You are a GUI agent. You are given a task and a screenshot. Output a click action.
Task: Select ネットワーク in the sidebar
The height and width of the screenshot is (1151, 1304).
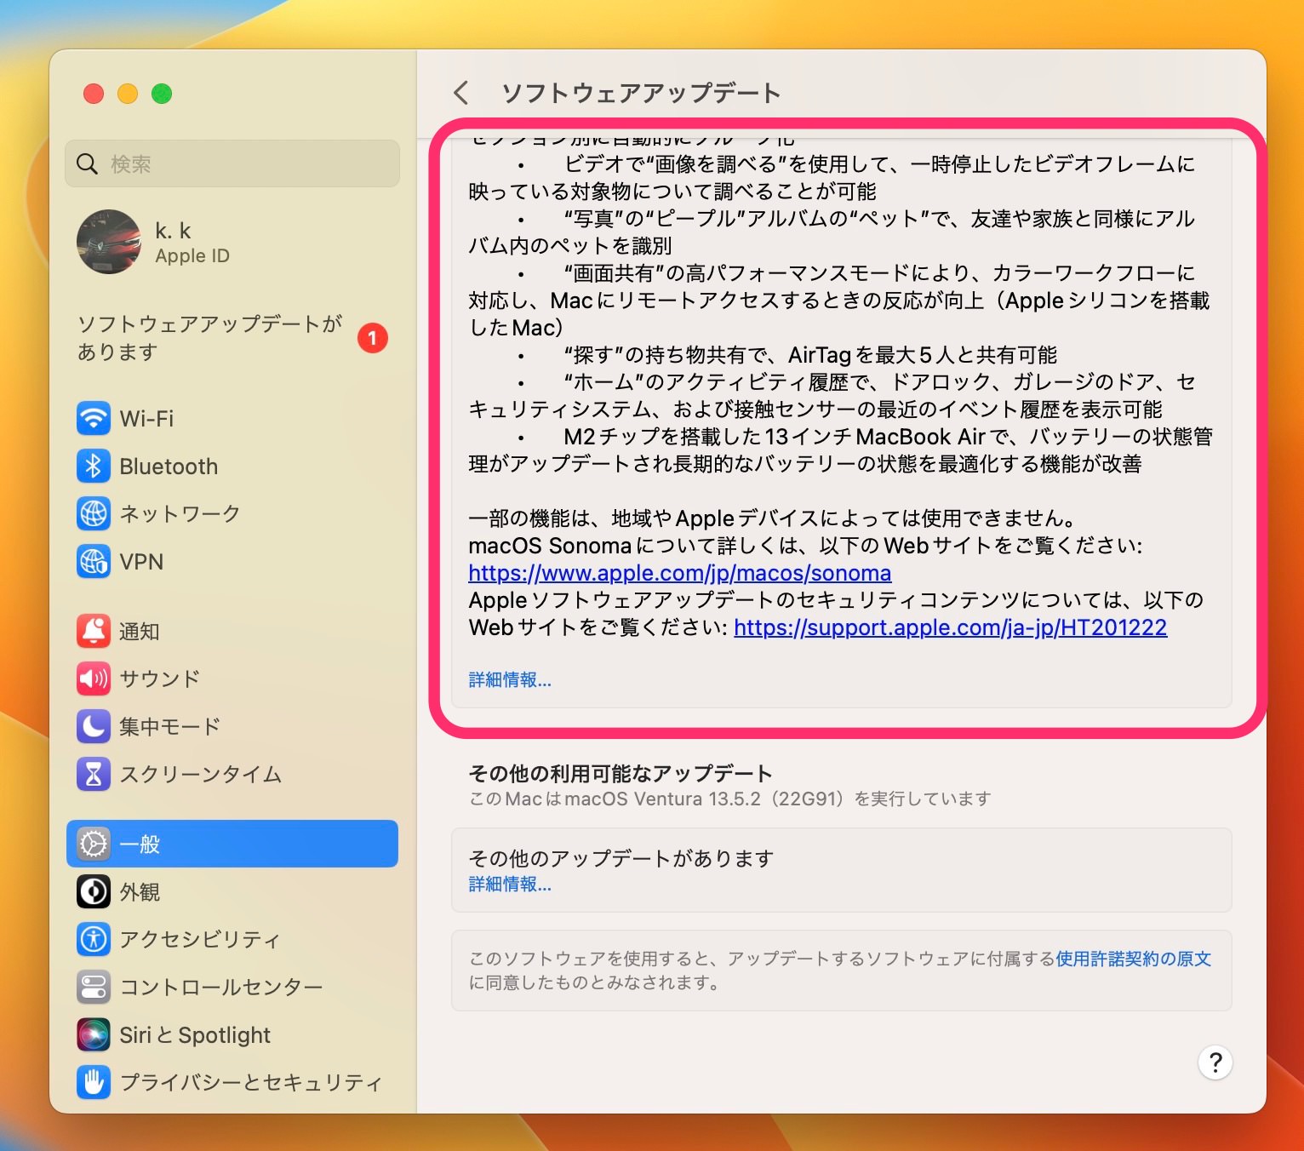232,513
